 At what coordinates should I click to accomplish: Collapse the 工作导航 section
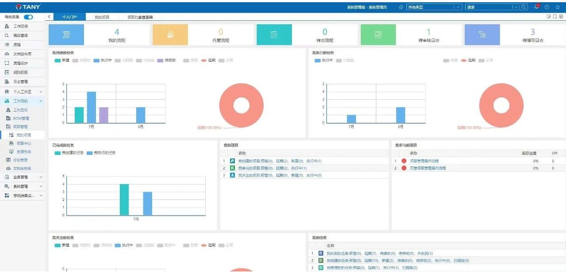point(23,101)
